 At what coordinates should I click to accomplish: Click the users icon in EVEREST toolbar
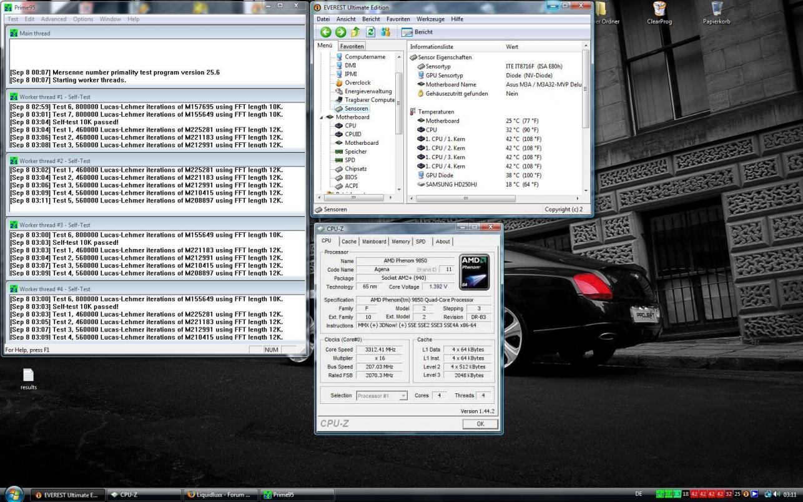[x=385, y=32]
